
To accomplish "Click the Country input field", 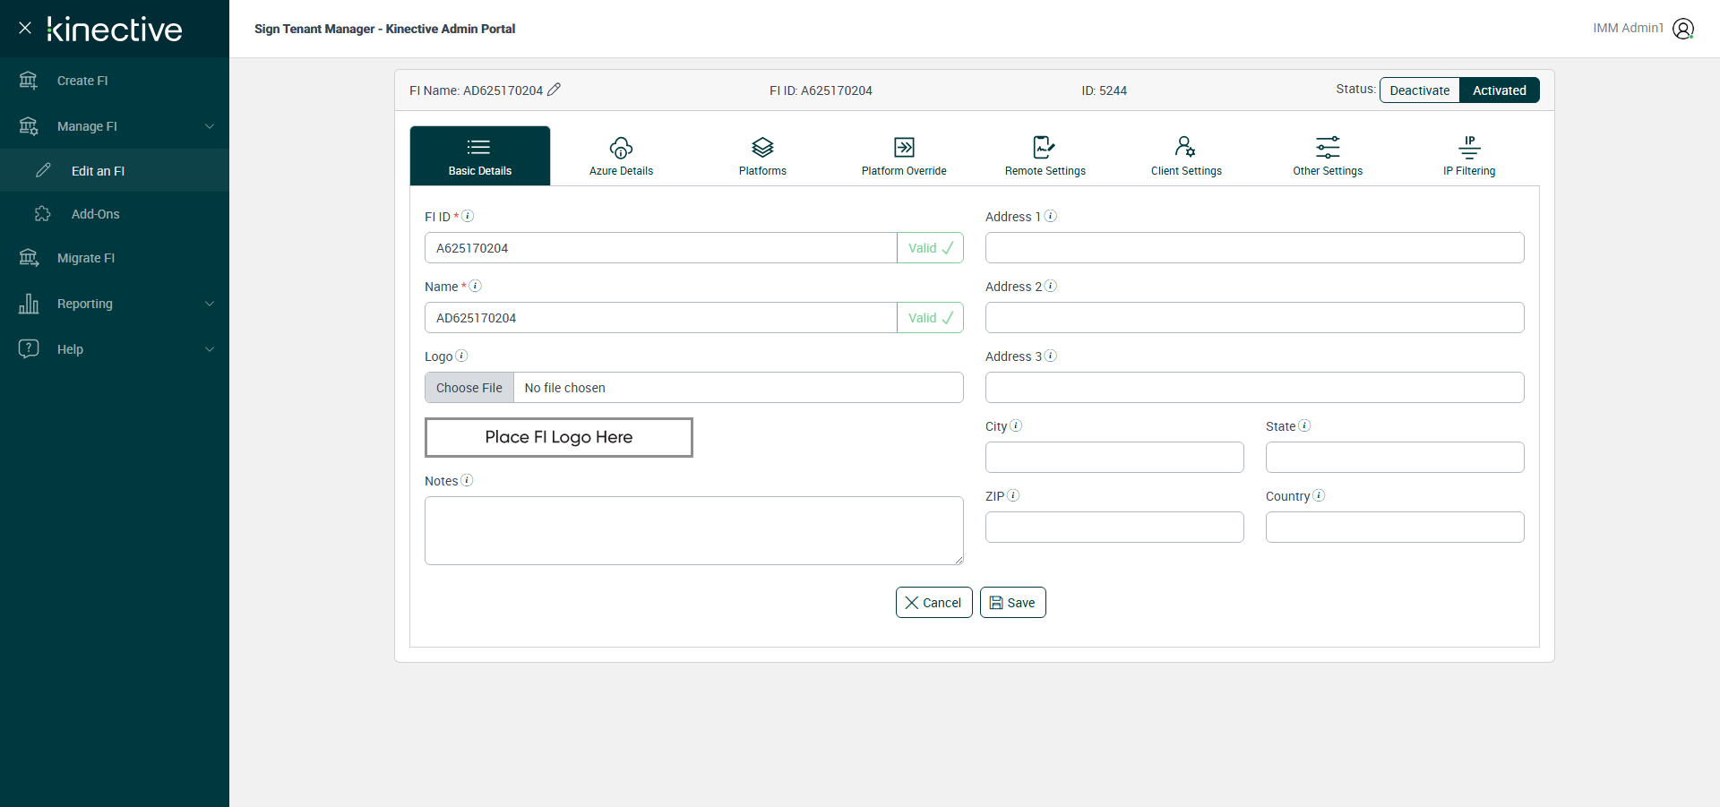I will click(x=1395, y=528).
